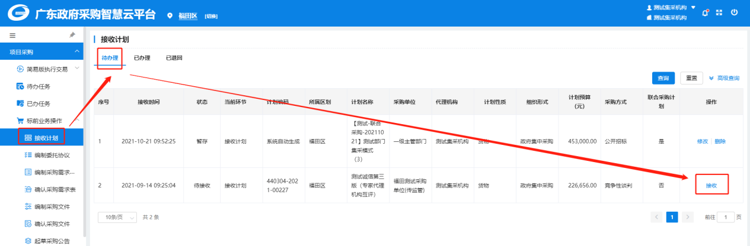Screen dimensions: 750x246
Task: Click the 接收 link in row 2
Action: [x=711, y=186]
